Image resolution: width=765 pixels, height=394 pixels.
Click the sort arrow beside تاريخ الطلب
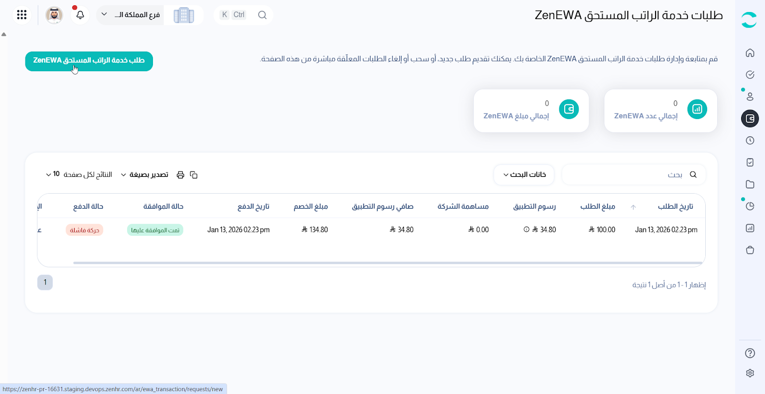click(x=633, y=207)
